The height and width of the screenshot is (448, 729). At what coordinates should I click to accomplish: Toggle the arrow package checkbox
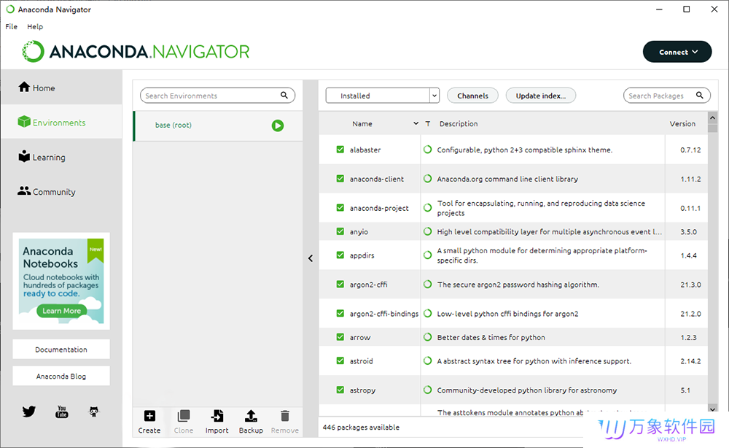pos(340,337)
